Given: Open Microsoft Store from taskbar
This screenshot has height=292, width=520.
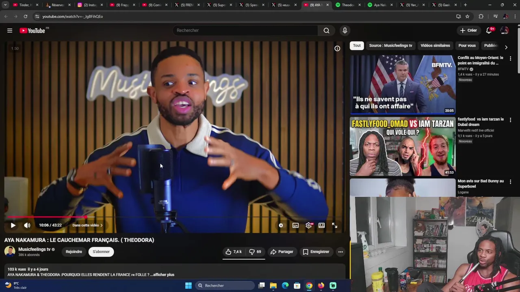Looking at the screenshot, I should coord(297,286).
